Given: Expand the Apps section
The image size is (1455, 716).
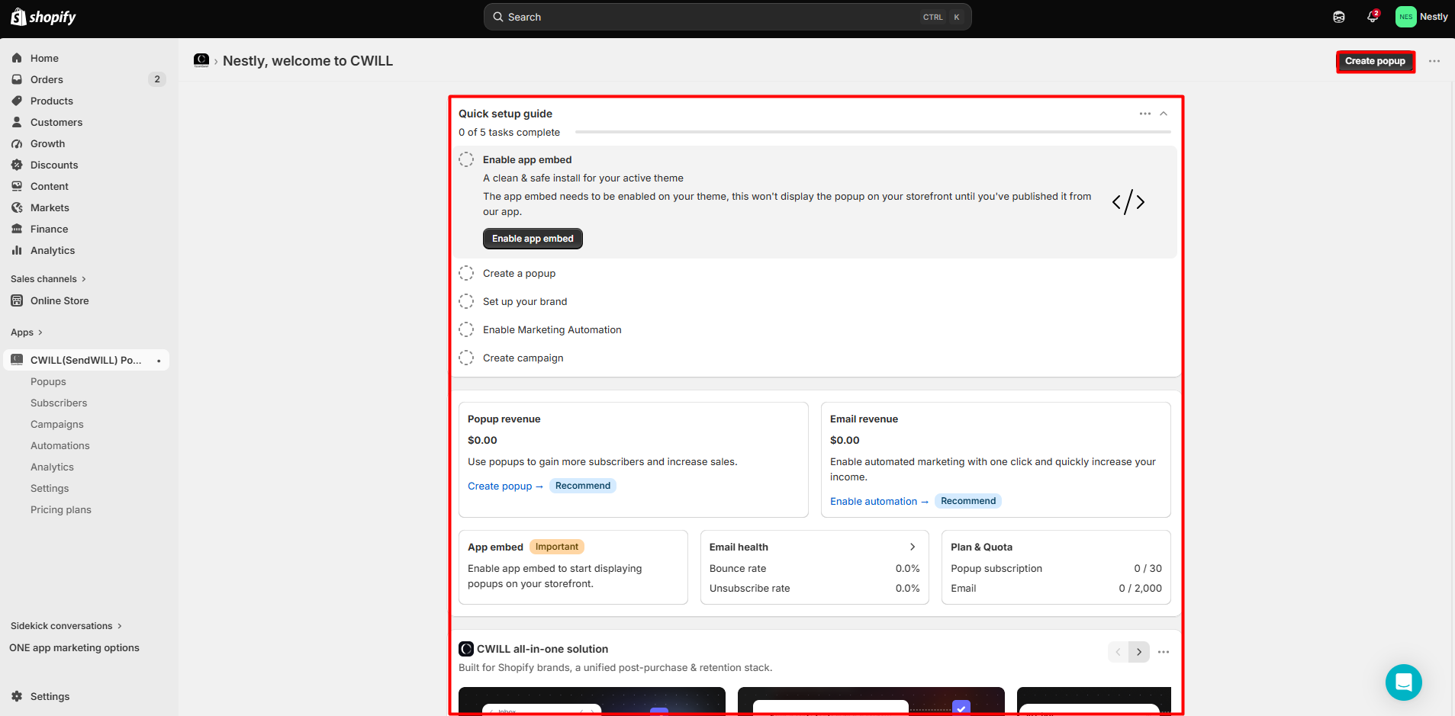Looking at the screenshot, I should pyautogui.click(x=27, y=332).
